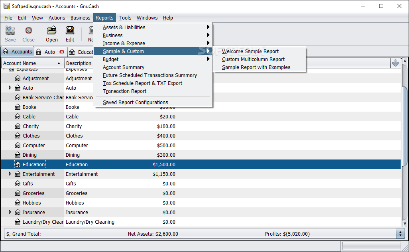Click the vertical scrollbar down arrow
Screen dimensions: 409x252
coord(405,224)
